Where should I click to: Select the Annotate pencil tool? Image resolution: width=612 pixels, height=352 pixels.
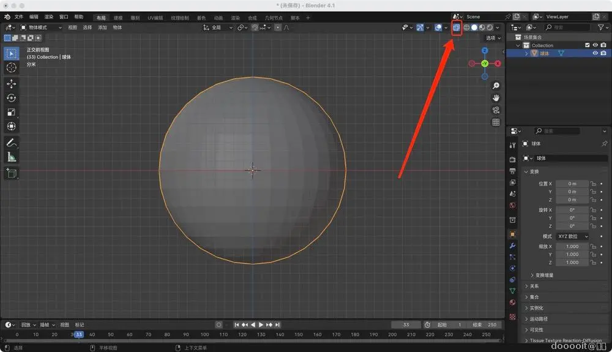coord(11,143)
